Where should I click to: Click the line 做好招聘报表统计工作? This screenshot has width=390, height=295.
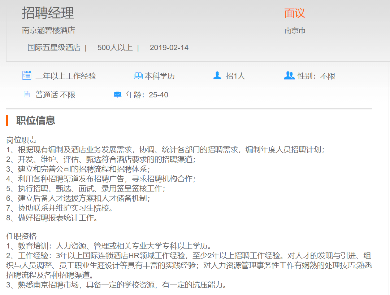(x=52, y=218)
